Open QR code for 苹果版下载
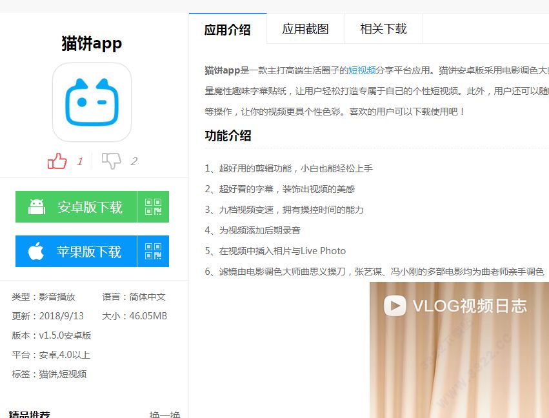 [153, 251]
